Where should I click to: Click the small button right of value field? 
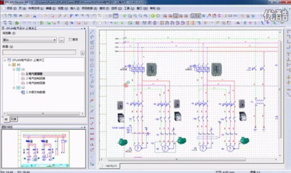tap(82, 53)
